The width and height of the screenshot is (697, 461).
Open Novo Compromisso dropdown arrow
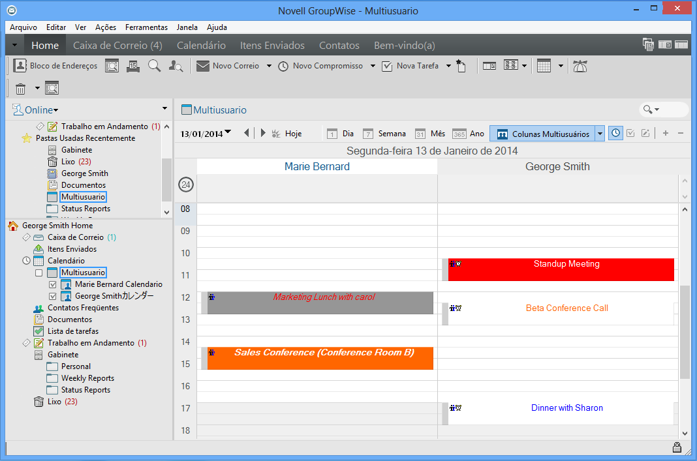[373, 66]
